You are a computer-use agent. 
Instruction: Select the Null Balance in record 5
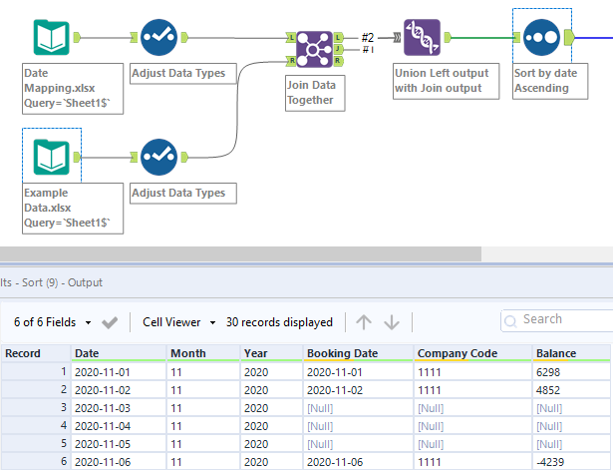[x=571, y=444]
